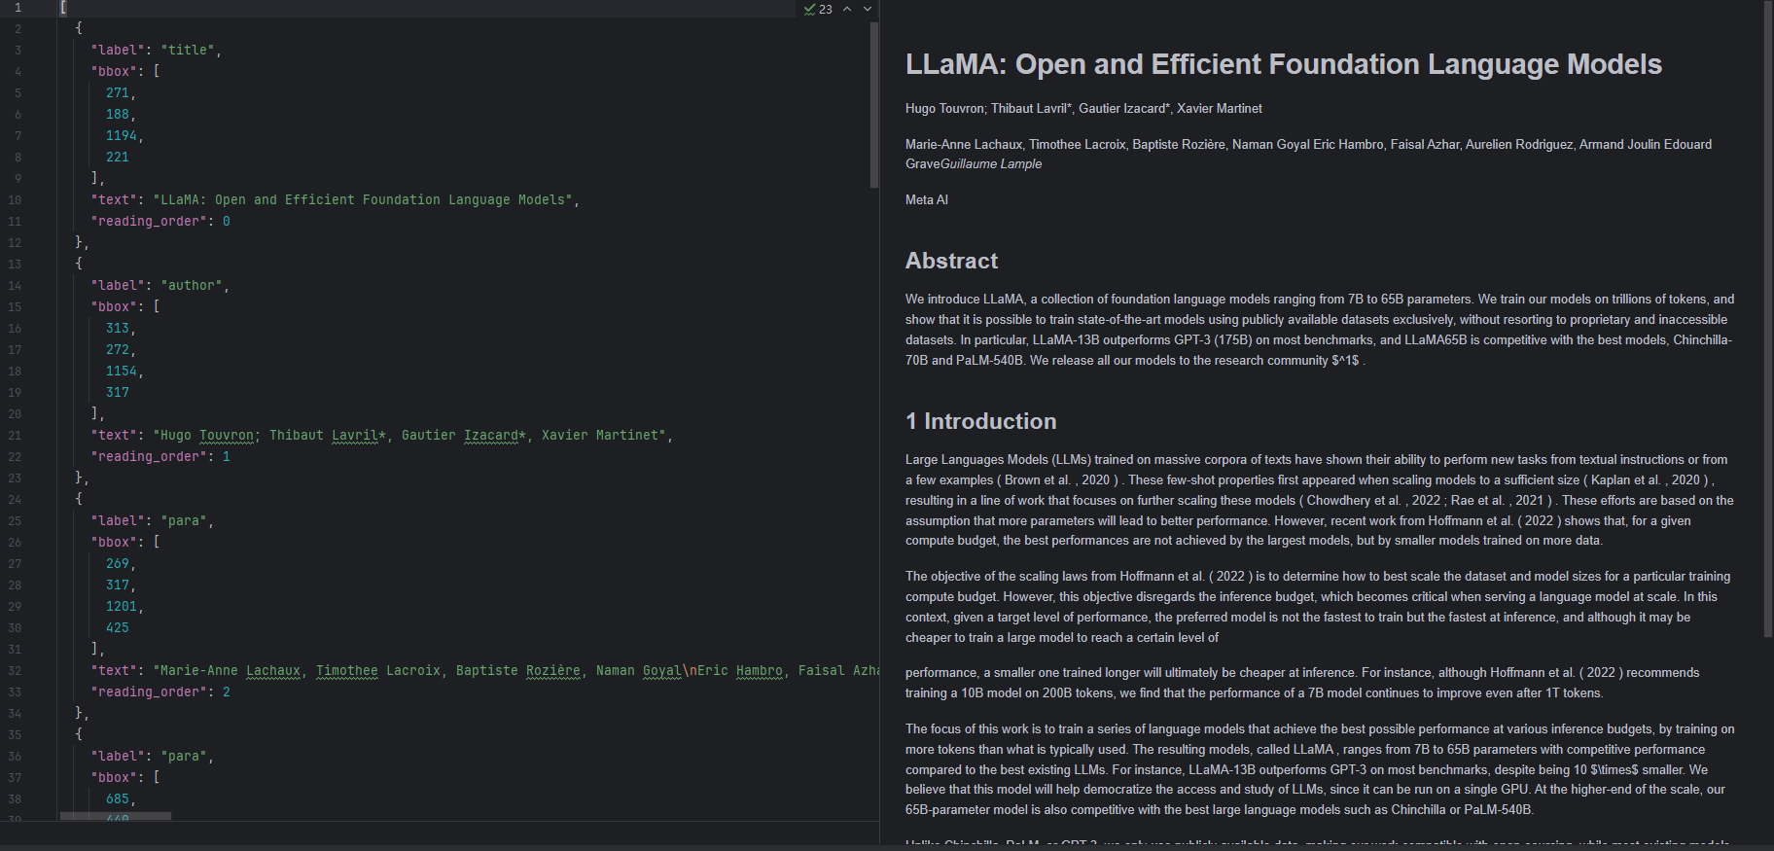The image size is (1774, 851).
Task: Click the value 221 in the editor
Action: pyautogui.click(x=118, y=157)
